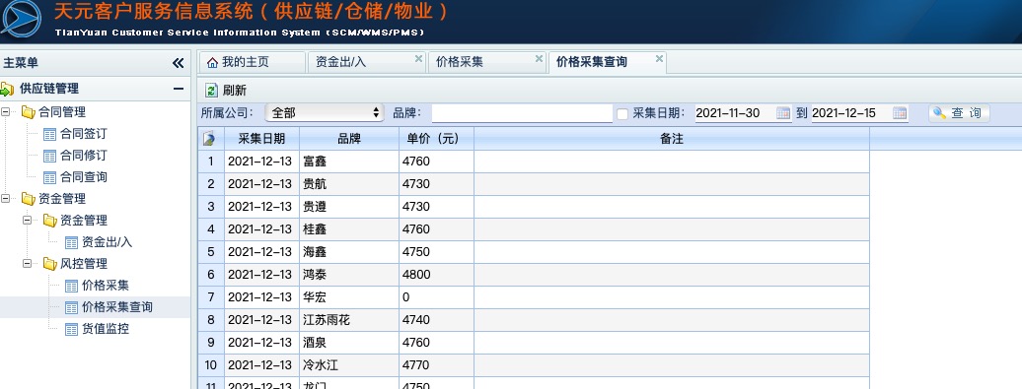
Task: Close the 资金出/入 tab
Action: point(418,58)
